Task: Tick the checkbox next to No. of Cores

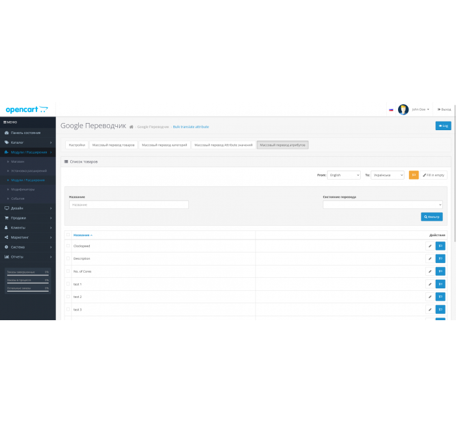Action: (x=68, y=271)
